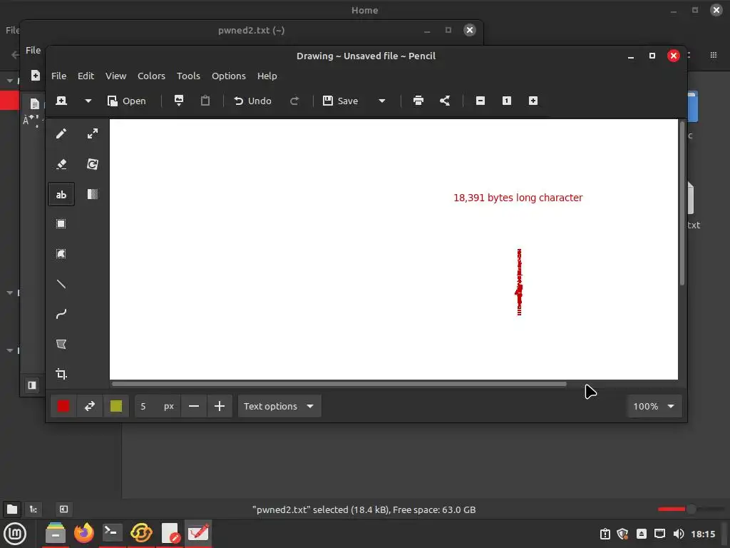730x548 pixels.
Task: Open Terminal from the taskbar
Action: 112,533
